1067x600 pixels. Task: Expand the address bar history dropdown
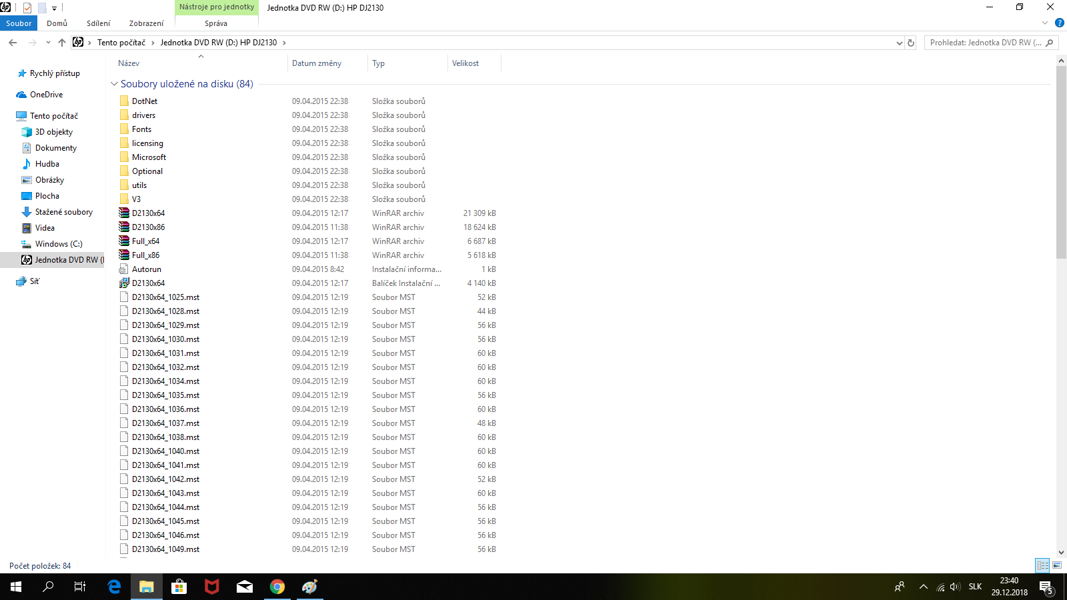tap(899, 43)
